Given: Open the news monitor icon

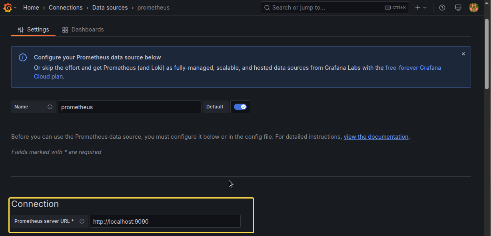Looking at the screenshot, I should (x=458, y=8).
